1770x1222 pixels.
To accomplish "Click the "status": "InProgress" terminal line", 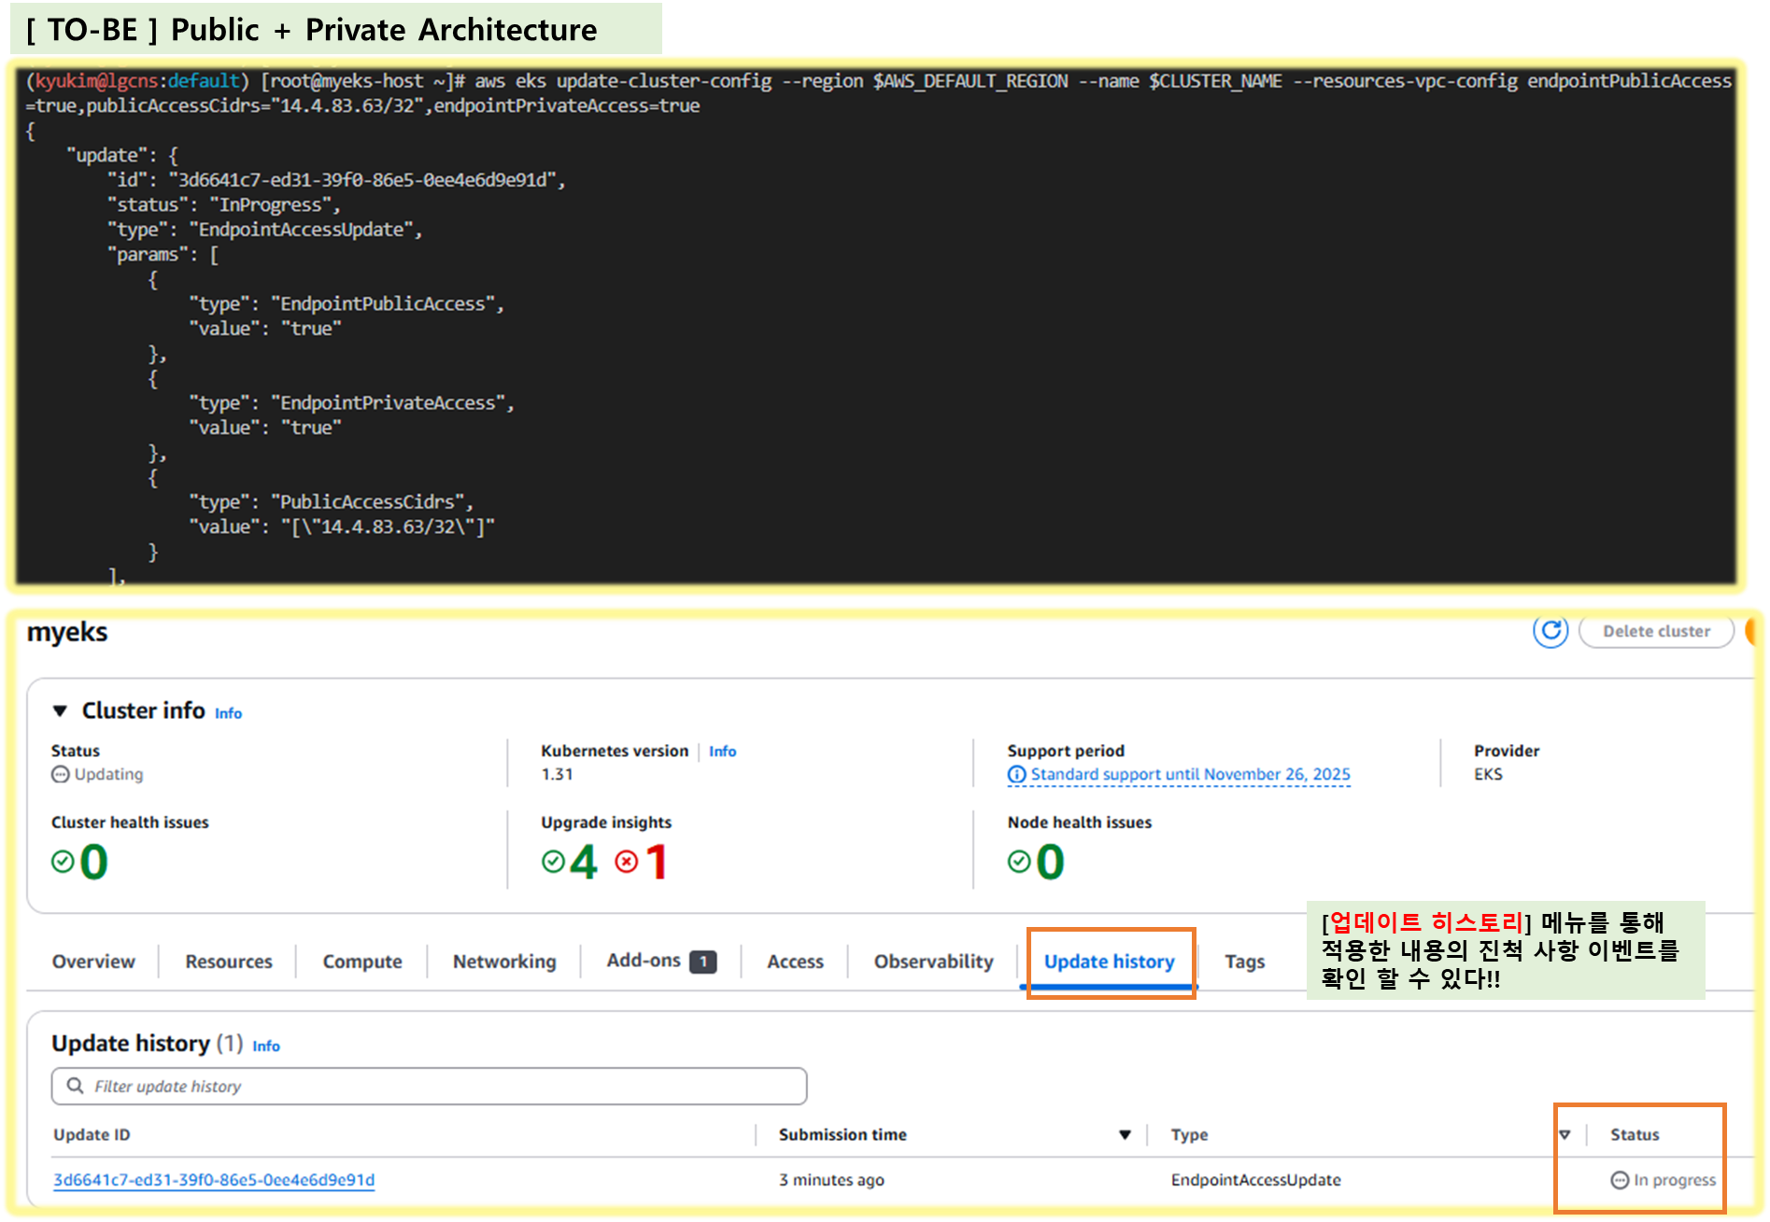I will pyautogui.click(x=223, y=205).
